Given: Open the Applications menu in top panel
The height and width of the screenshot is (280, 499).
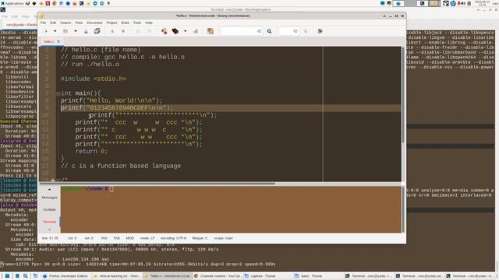Looking at the screenshot, I should click(12, 3).
